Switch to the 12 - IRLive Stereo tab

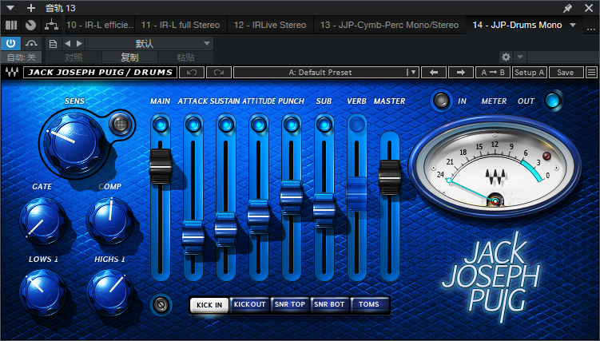coord(270,25)
